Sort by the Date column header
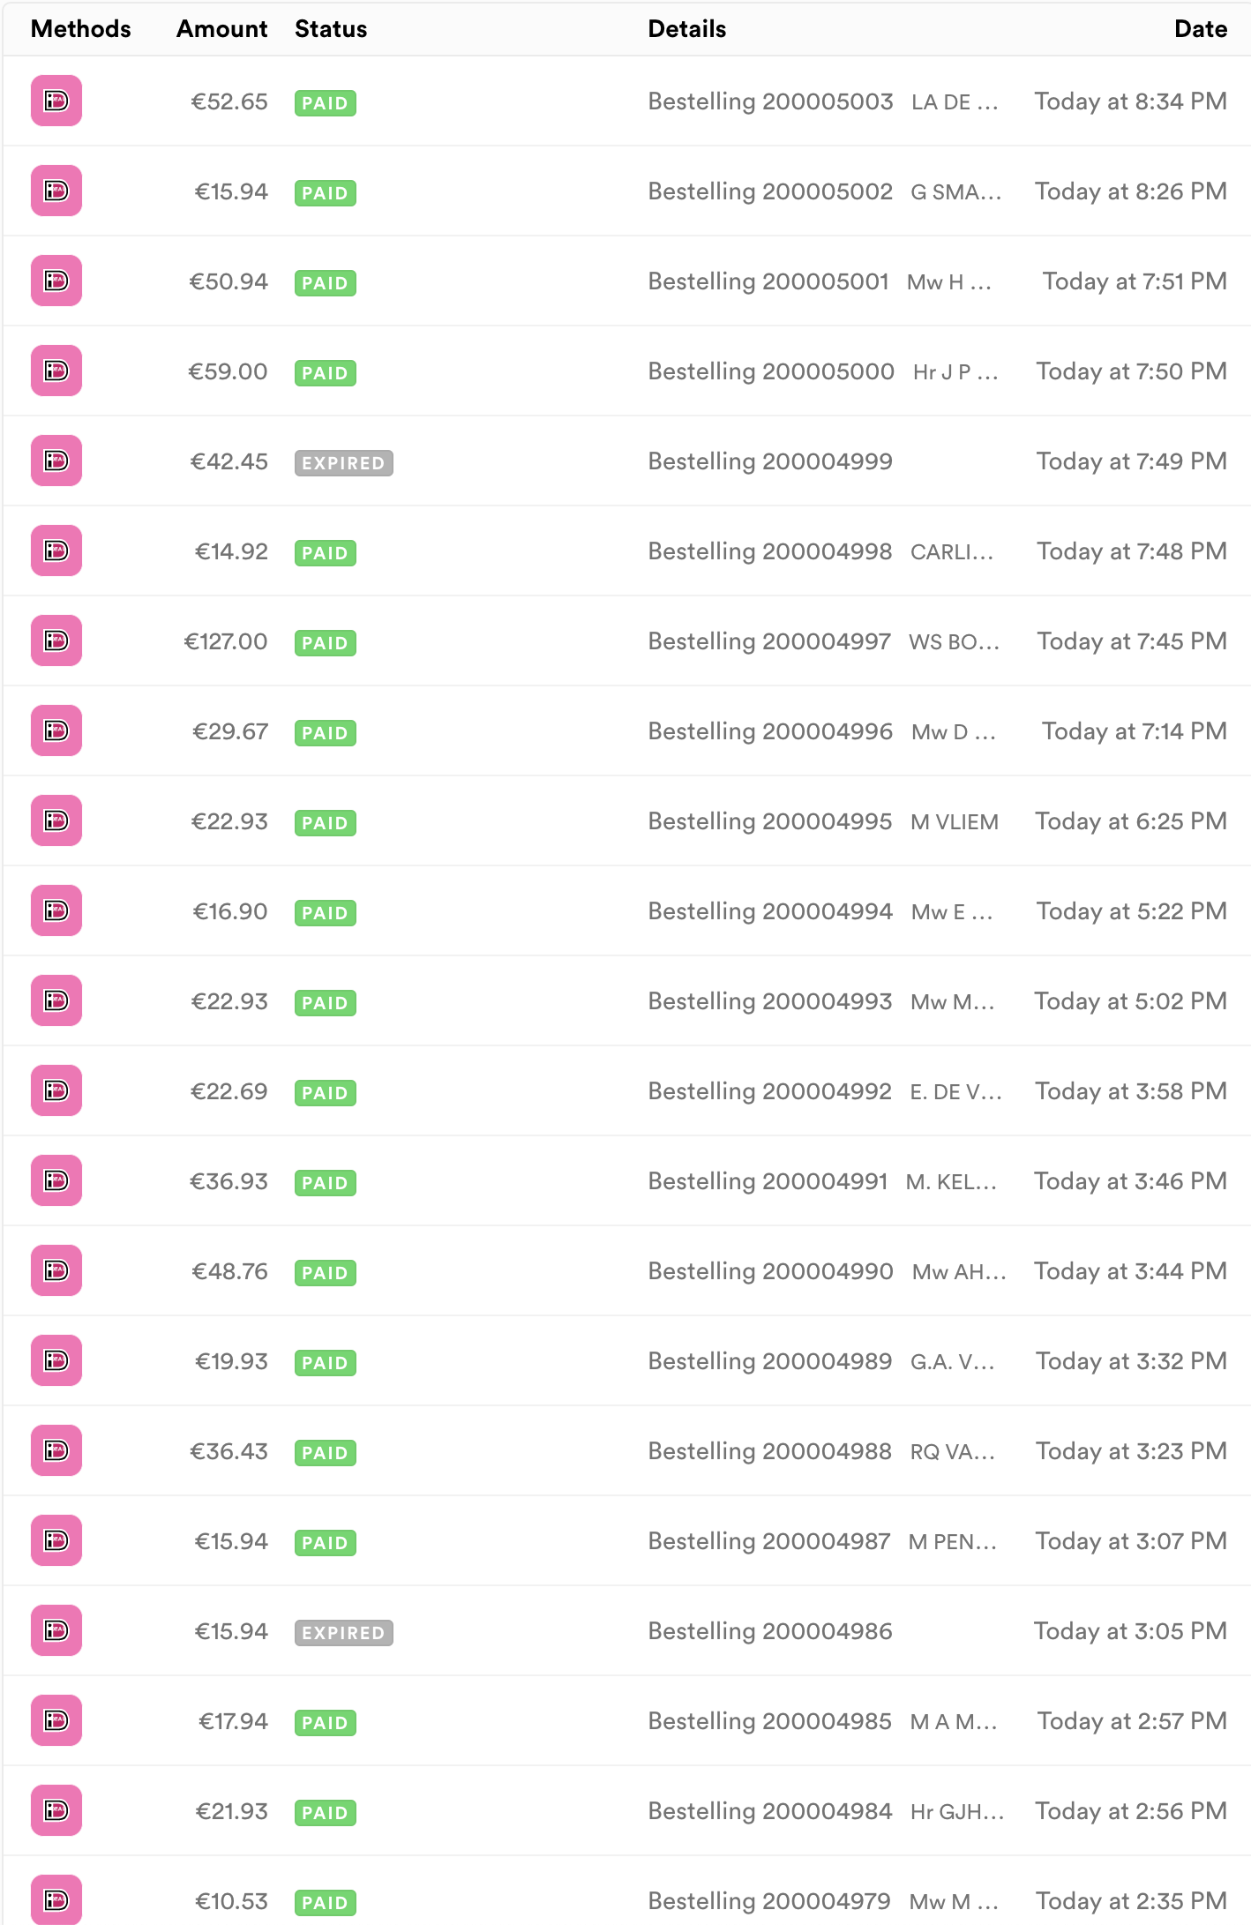Screen dimensions: 1251x1925 (1201, 29)
